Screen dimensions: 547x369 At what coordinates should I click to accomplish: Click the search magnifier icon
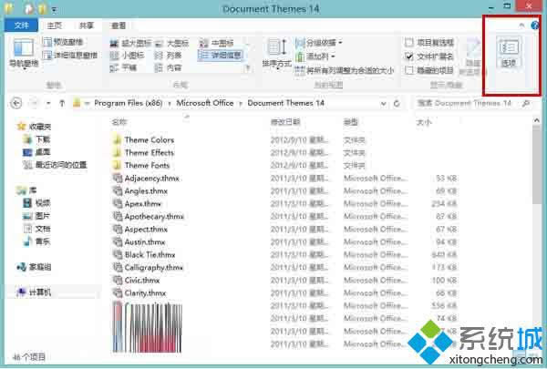click(x=526, y=103)
